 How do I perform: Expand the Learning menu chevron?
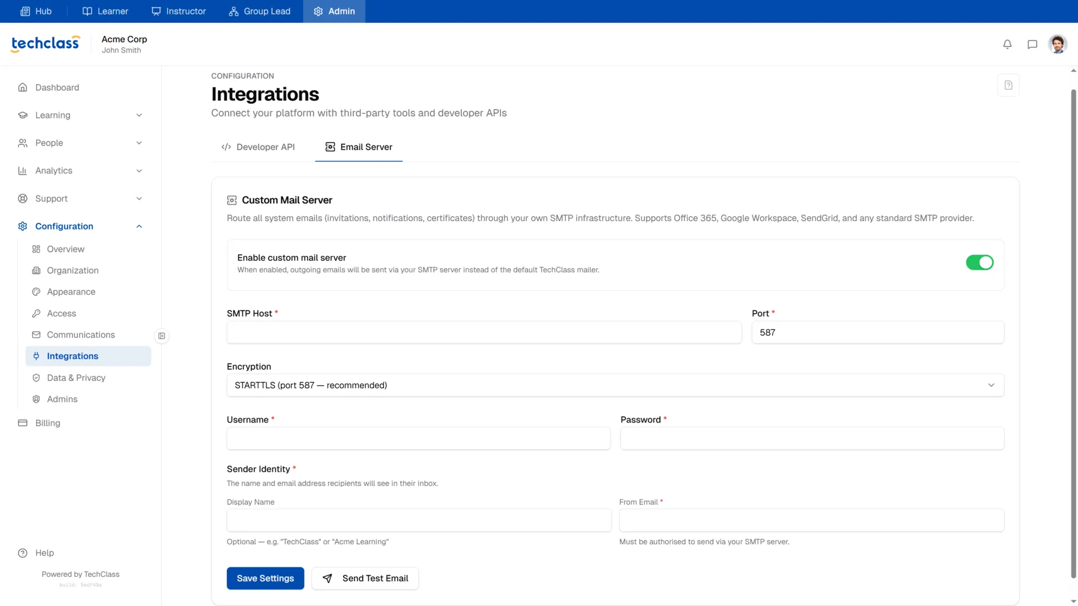(x=139, y=115)
